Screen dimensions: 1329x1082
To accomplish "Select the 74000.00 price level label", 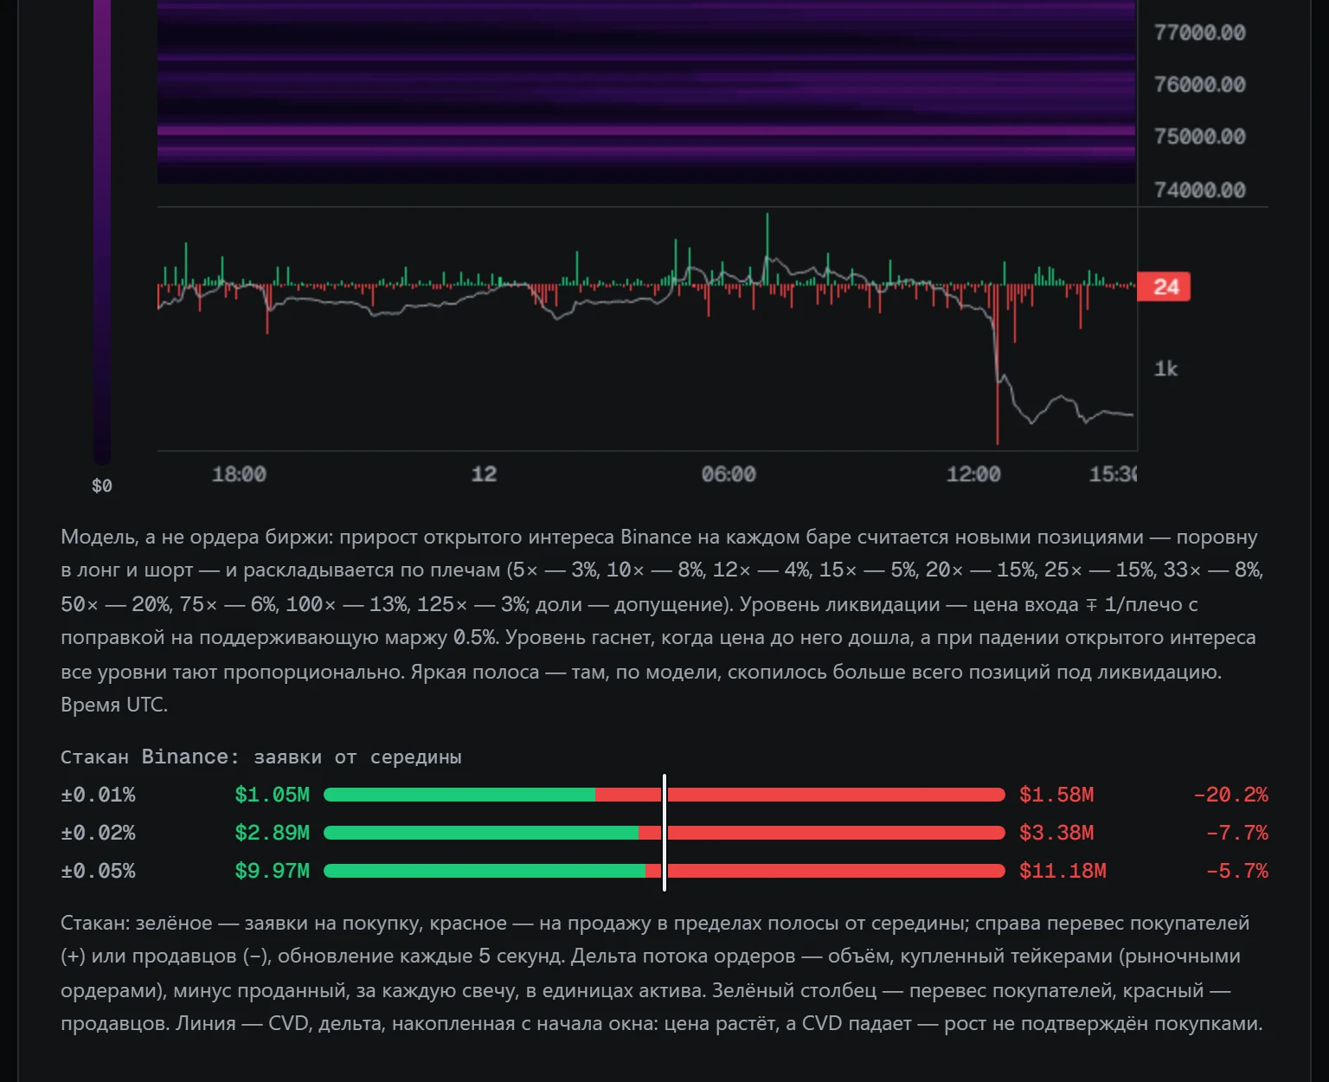I will coord(1199,190).
